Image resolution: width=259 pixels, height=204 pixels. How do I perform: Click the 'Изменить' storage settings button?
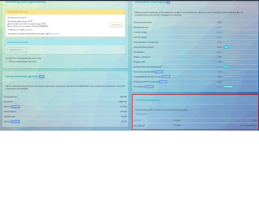116,25
